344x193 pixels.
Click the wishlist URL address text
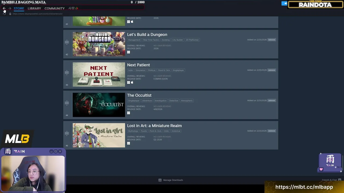(x=38, y=14)
